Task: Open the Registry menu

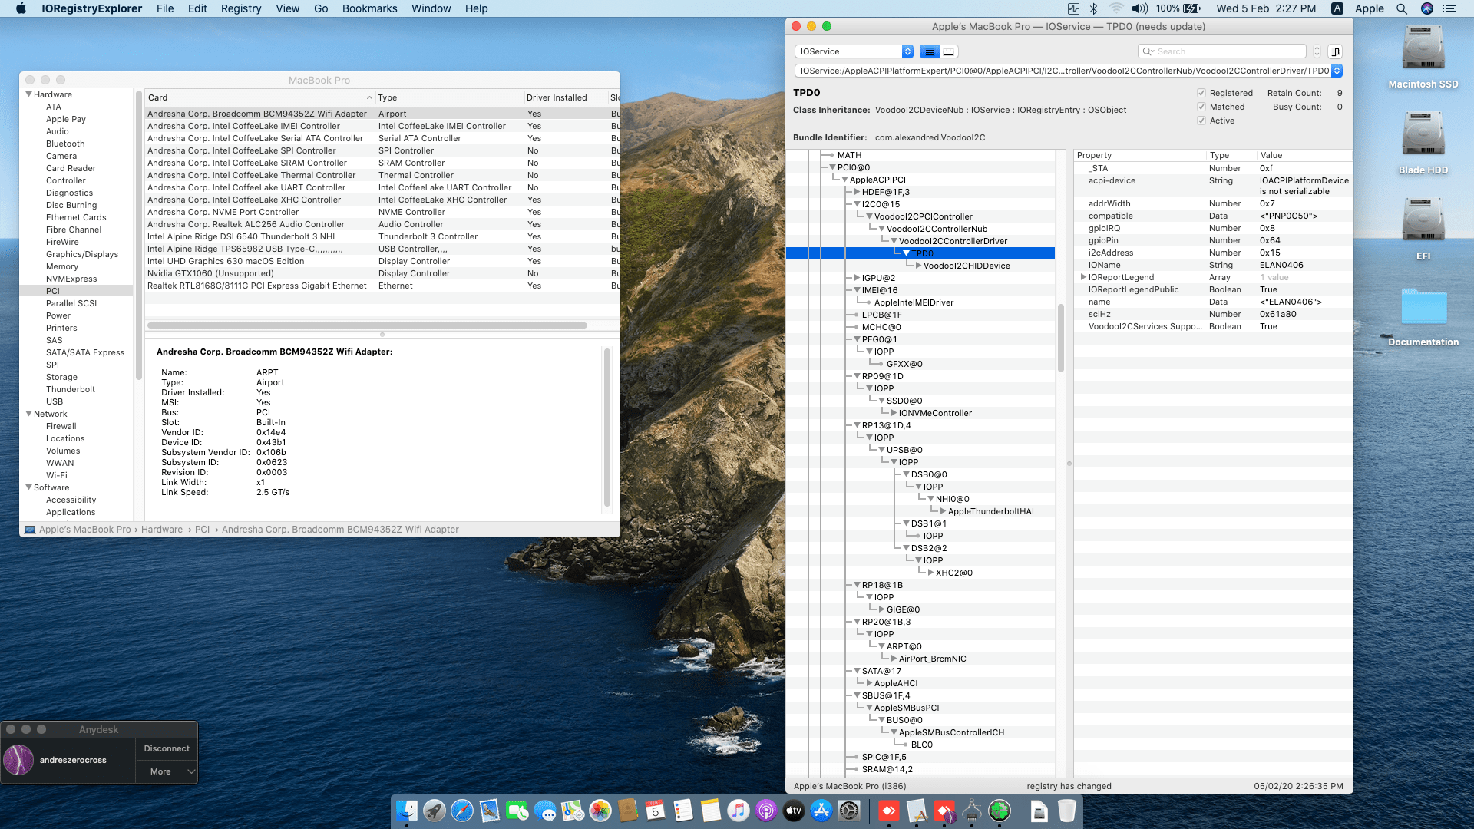Action: pos(241,8)
